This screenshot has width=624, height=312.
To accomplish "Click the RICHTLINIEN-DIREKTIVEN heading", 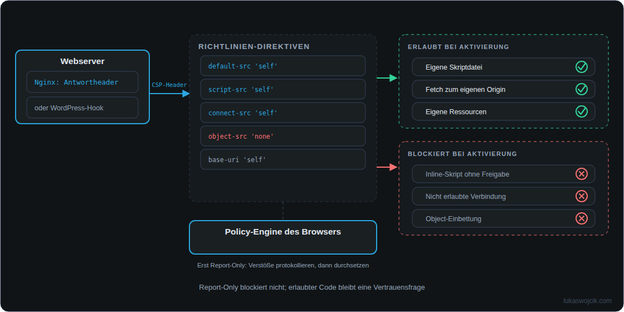I will [x=254, y=47].
